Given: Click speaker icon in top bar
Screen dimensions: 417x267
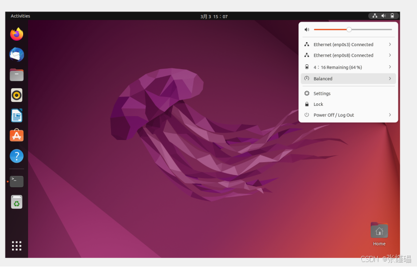Looking at the screenshot, I should 383,16.
